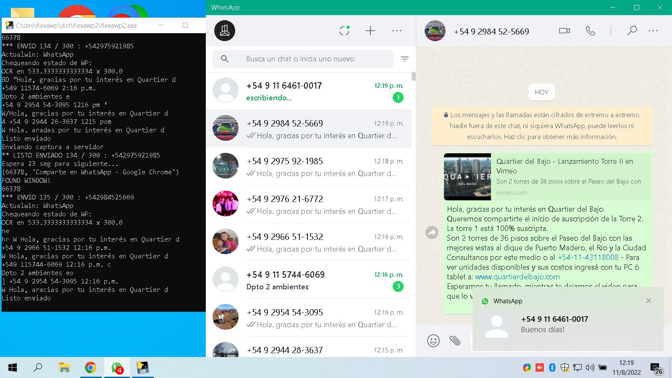Open the chat with +54 9 2944 28-3637
Screen dimensions: 672x378
click(309, 348)
